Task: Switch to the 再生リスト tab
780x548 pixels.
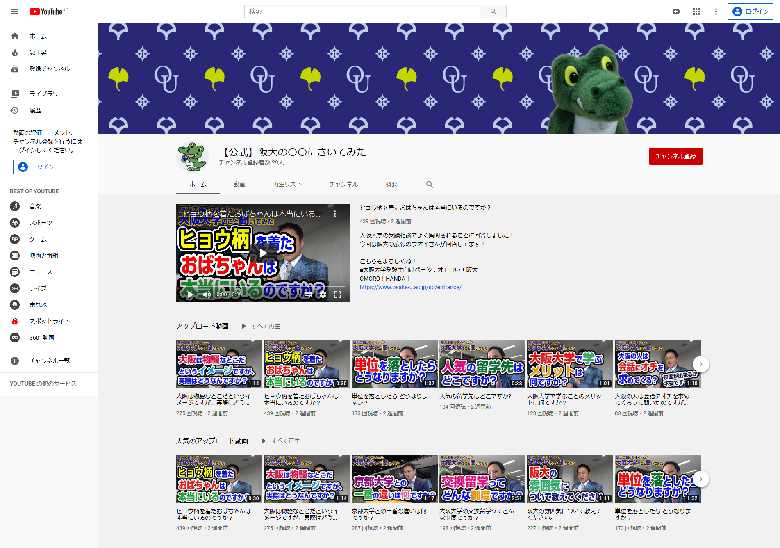Action: tap(287, 185)
